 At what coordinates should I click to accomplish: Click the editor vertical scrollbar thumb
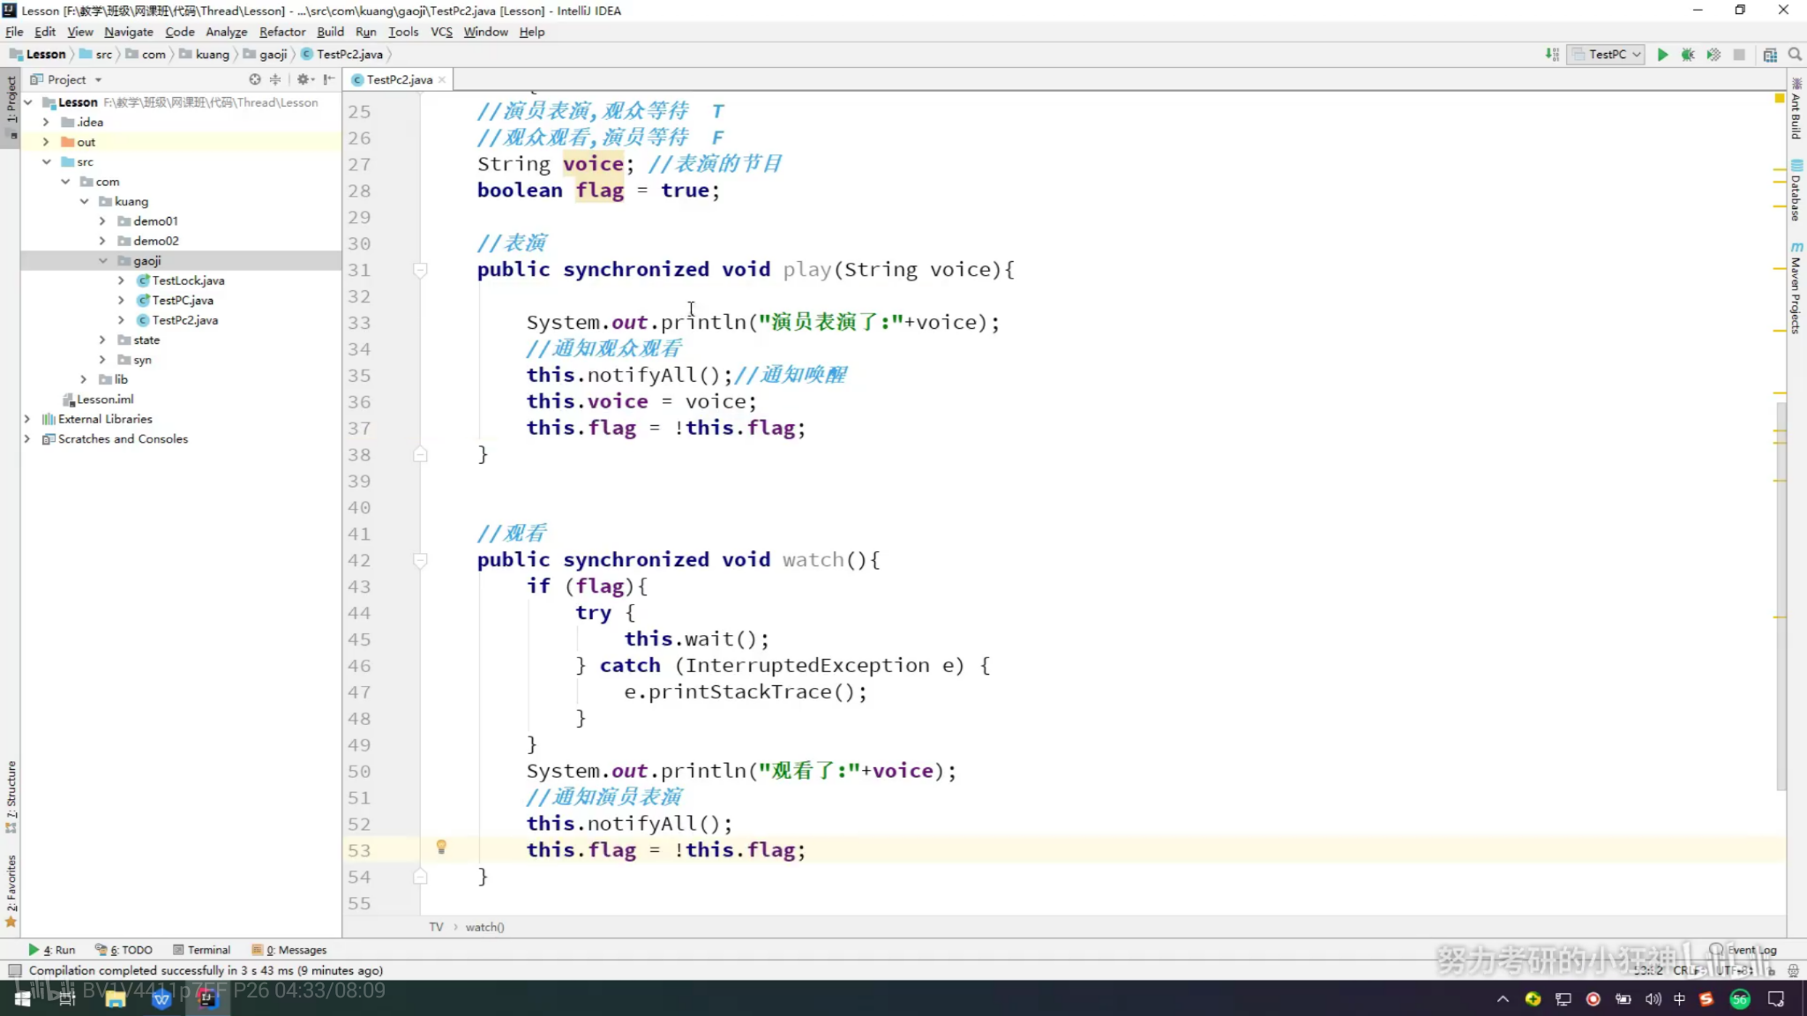point(1781,595)
